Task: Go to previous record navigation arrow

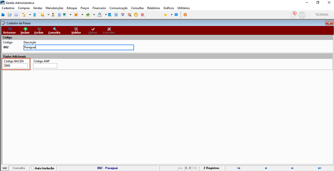Action: point(265,168)
